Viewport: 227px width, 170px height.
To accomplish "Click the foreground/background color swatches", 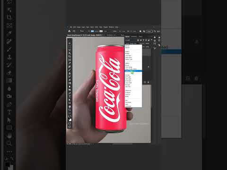I will point(70,119).
